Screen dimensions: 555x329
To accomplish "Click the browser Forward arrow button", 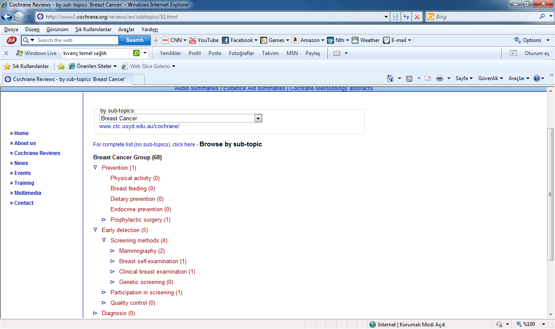I will point(19,17).
